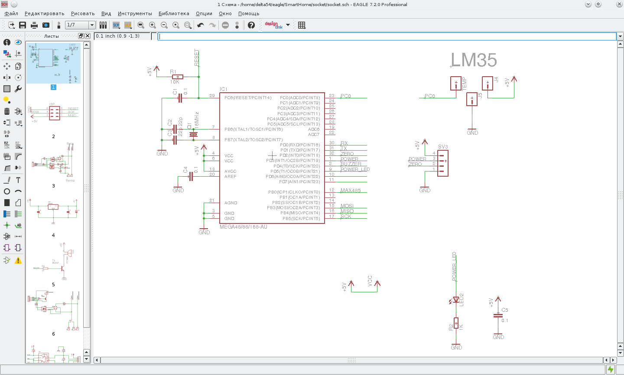Zoom out with the minus magnifier
The width and height of the screenshot is (624, 375).
[164, 25]
